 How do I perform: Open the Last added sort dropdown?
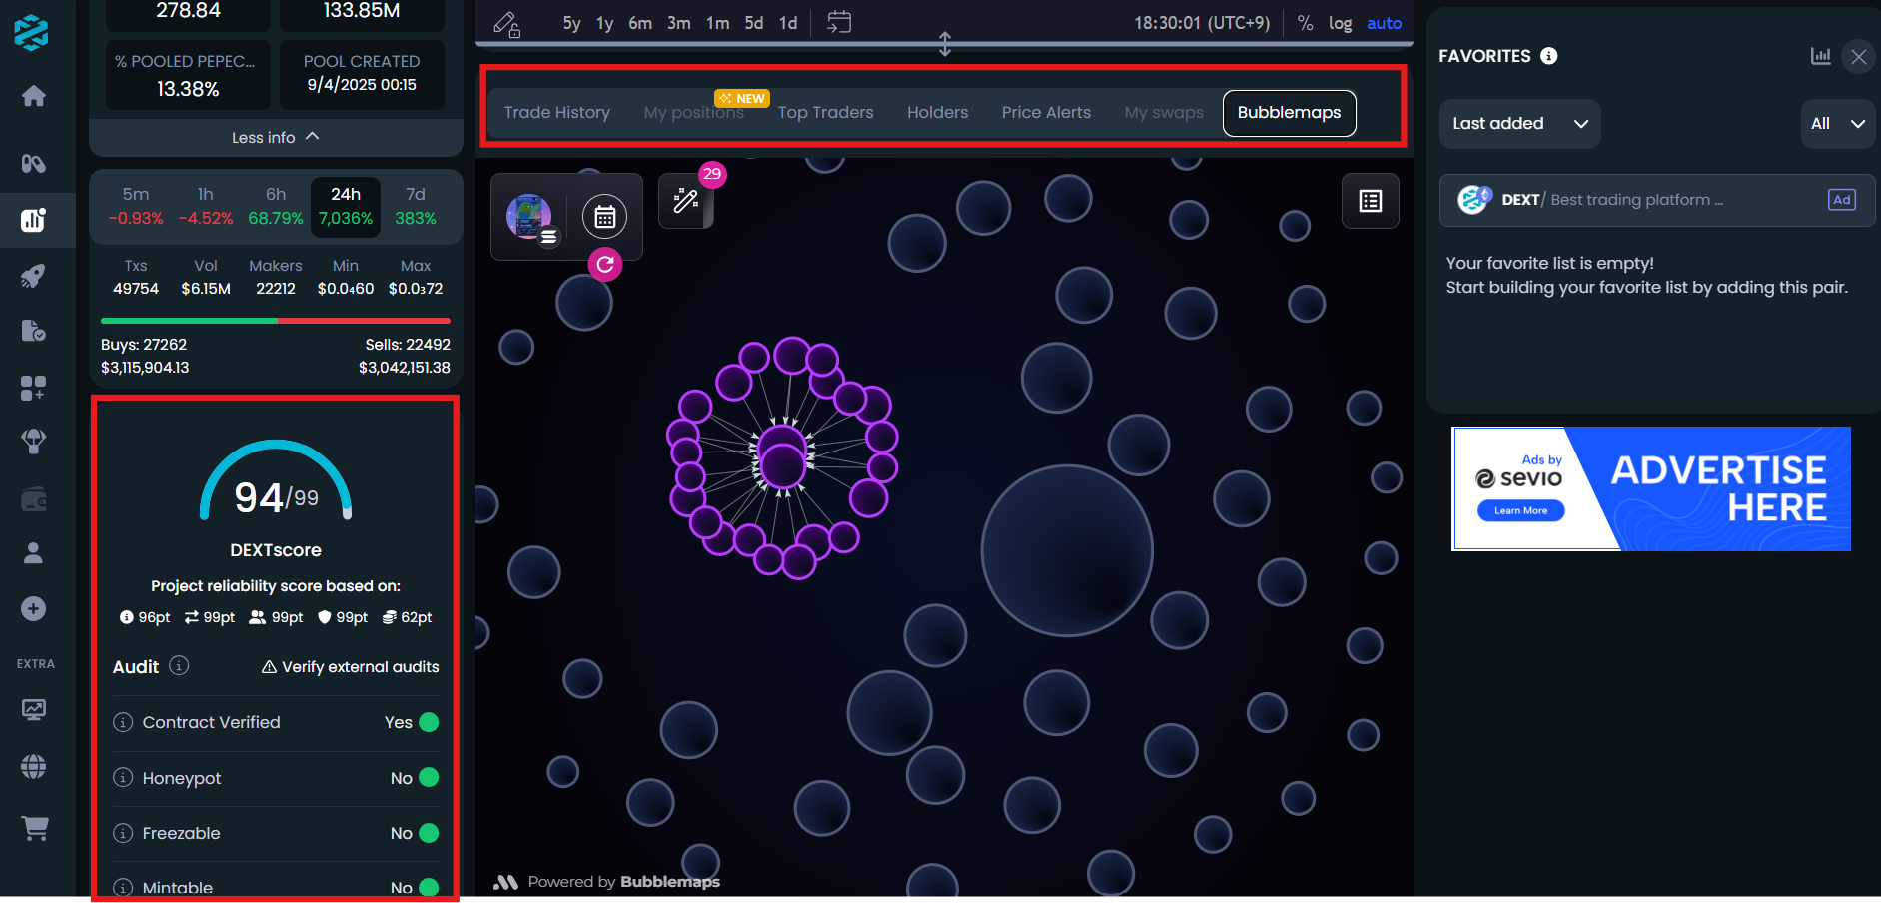(1519, 124)
